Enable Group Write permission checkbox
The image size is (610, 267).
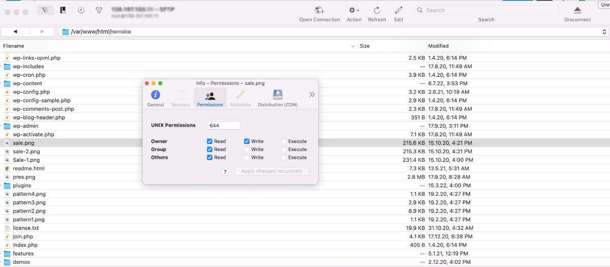[x=247, y=150]
